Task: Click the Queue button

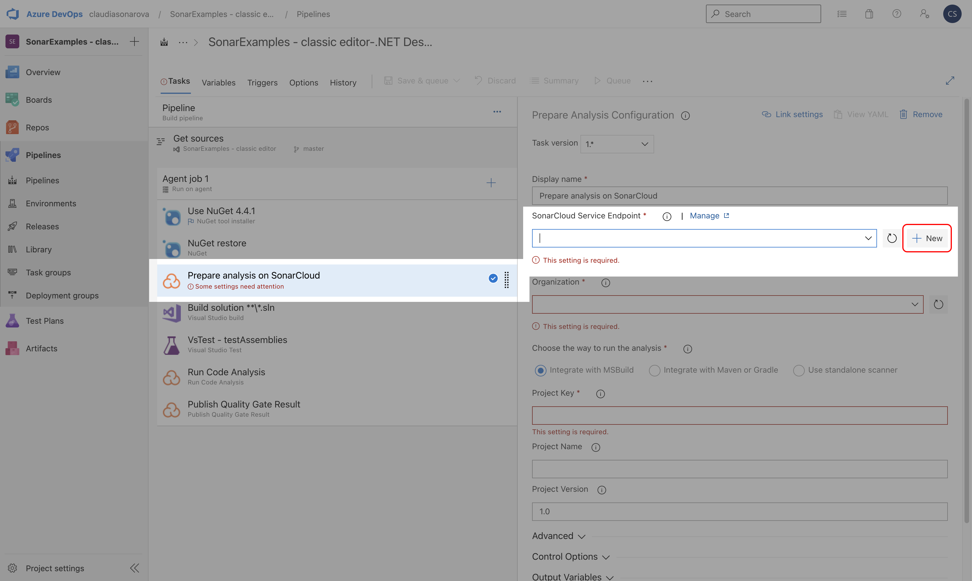Action: point(612,81)
